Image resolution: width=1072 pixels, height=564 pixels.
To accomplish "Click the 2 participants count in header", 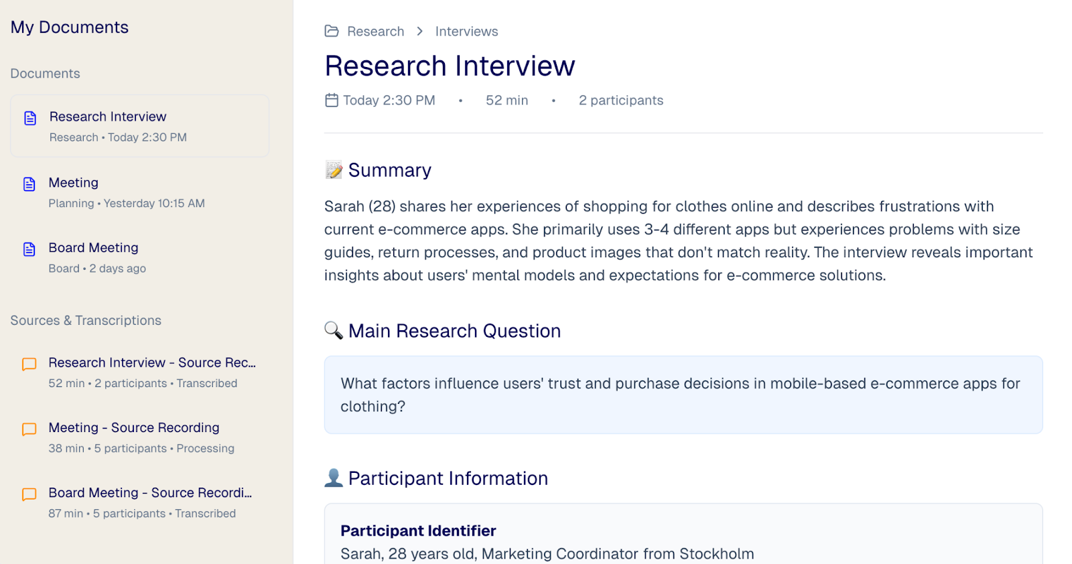I will (621, 100).
